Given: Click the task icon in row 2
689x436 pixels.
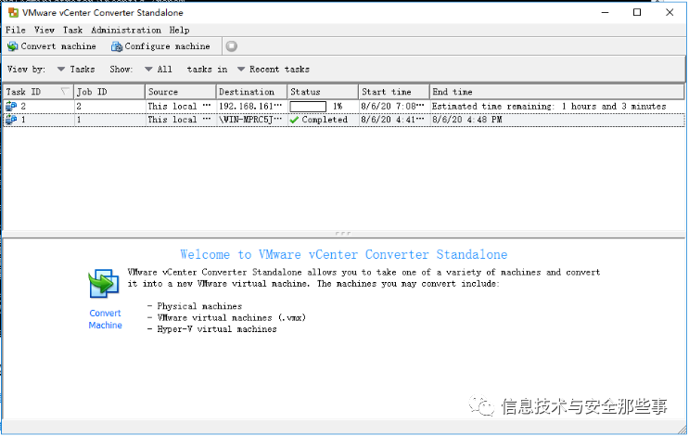Looking at the screenshot, I should tap(11, 106).
